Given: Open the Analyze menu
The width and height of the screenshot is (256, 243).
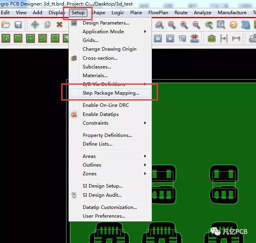Looking at the screenshot, I should click(203, 13).
